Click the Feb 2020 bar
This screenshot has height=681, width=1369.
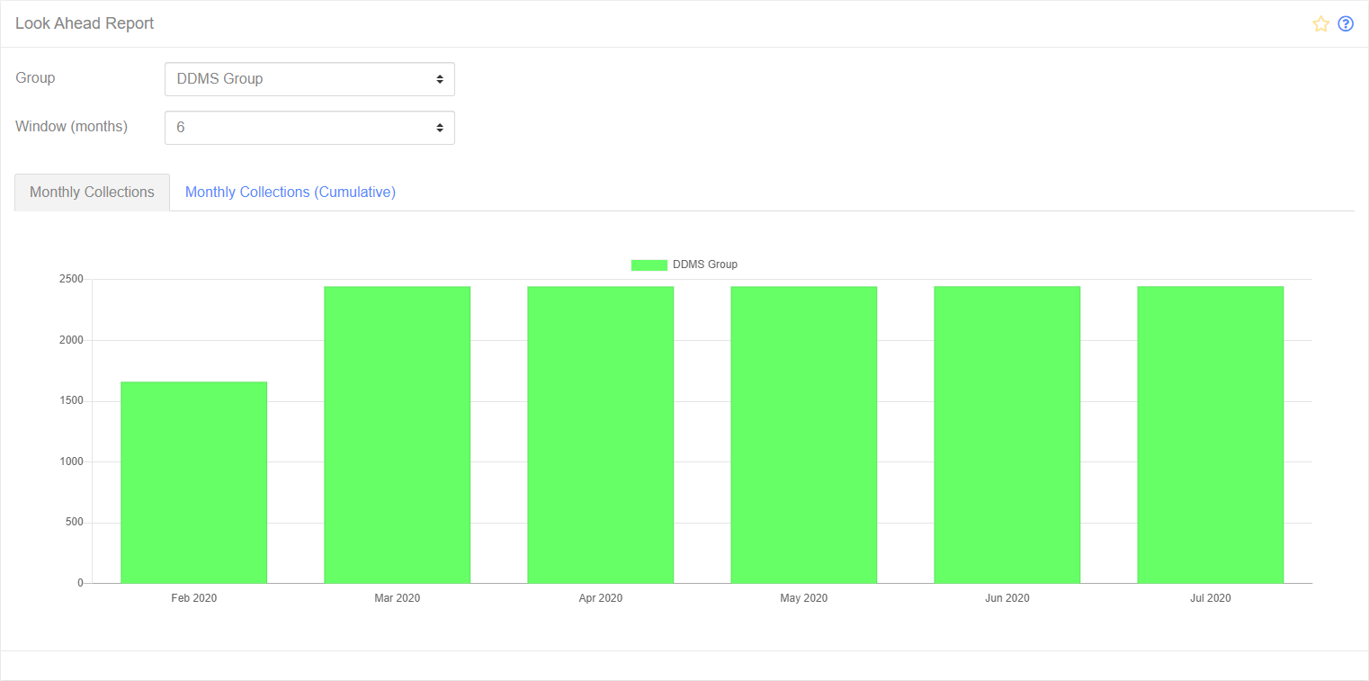point(194,482)
